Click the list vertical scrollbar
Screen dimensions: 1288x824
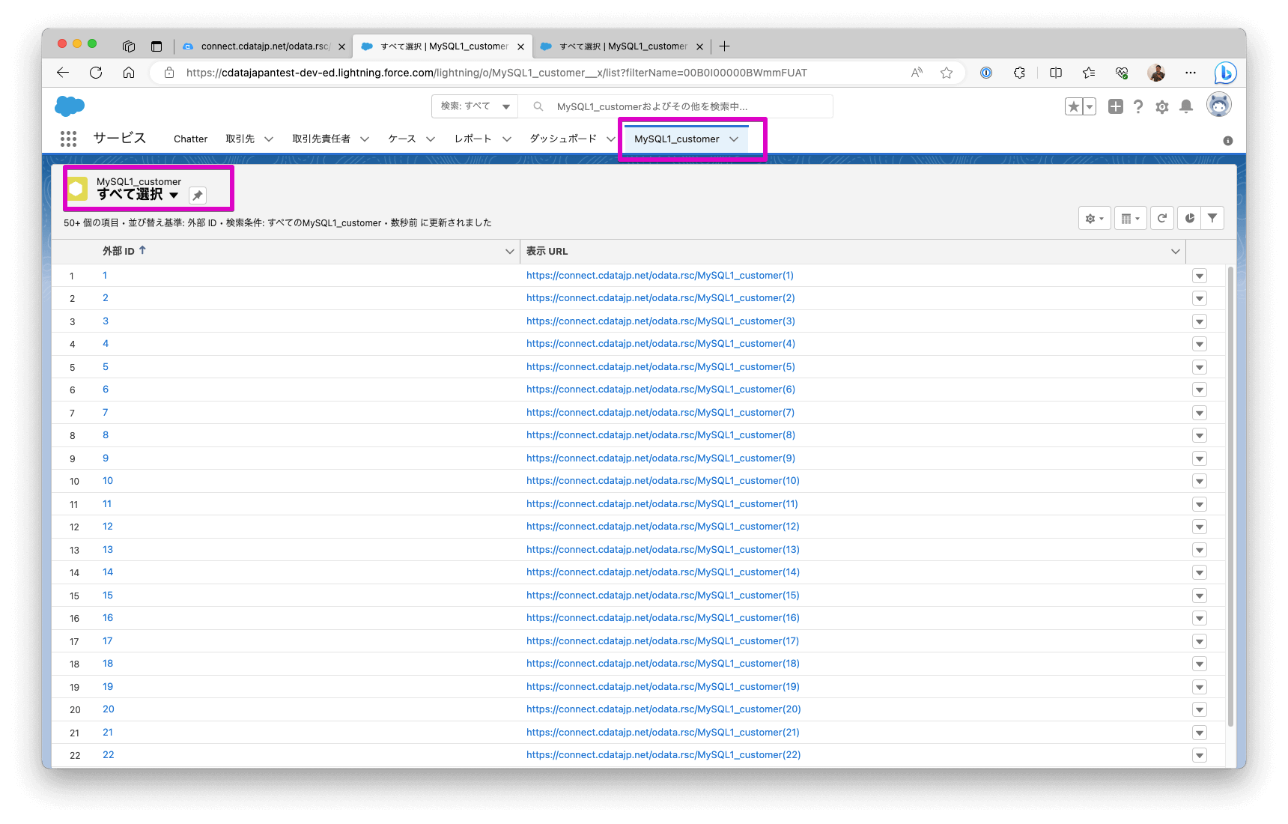[x=1230, y=496]
